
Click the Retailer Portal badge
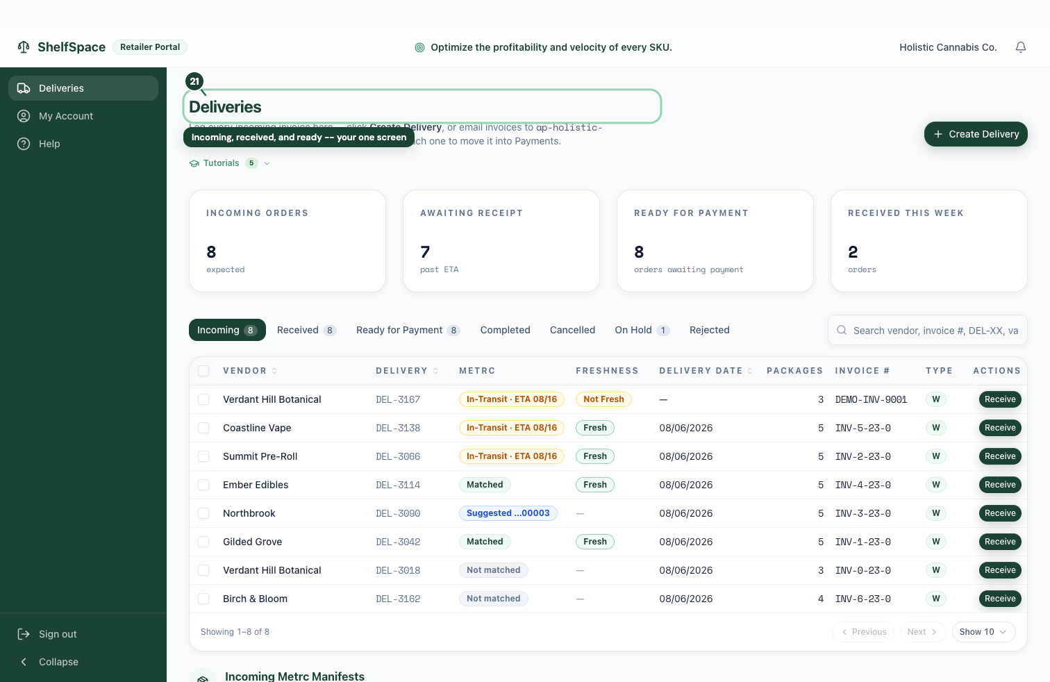150,47
